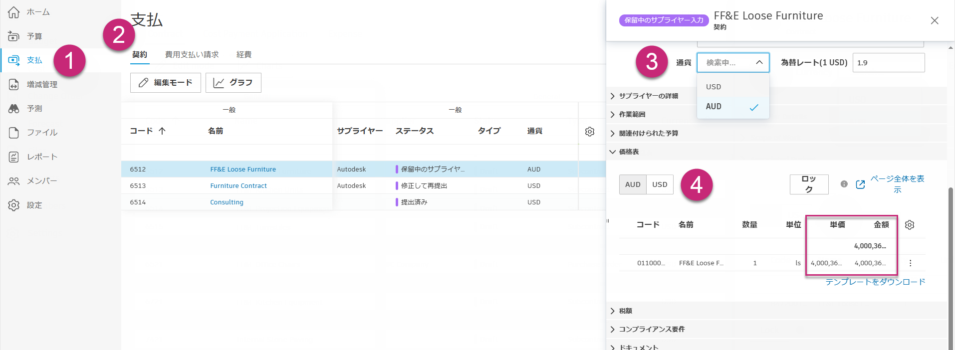Open 予測 in the navigation menu
Viewport: 955px width, 350px height.
pos(34,108)
